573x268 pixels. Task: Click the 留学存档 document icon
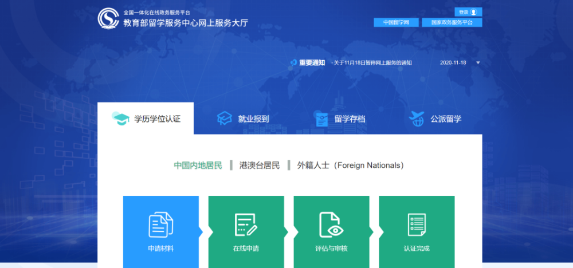pos(321,119)
